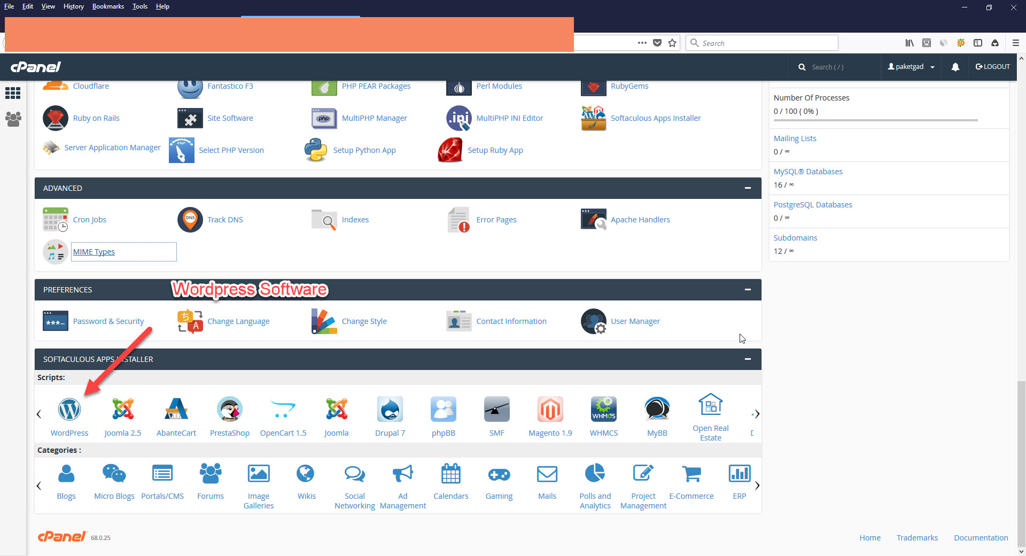Open the Cron Jobs icon
Viewport: 1026px width, 556px height.
(56, 220)
